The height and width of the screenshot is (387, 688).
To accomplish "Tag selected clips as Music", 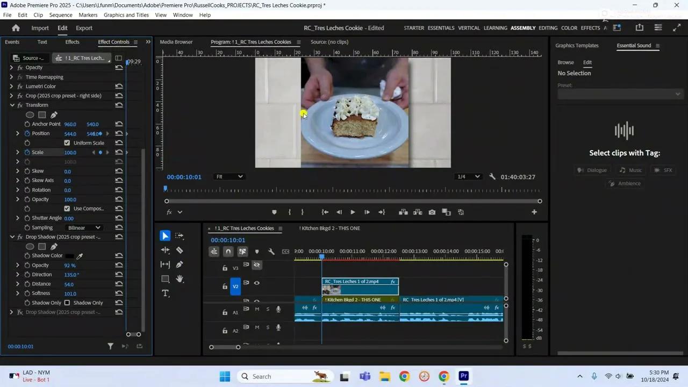I will coord(631,170).
